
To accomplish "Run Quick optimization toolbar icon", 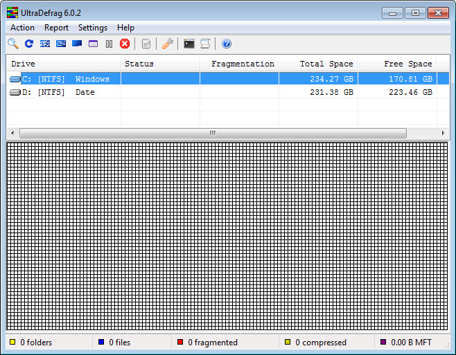I will click(x=61, y=44).
